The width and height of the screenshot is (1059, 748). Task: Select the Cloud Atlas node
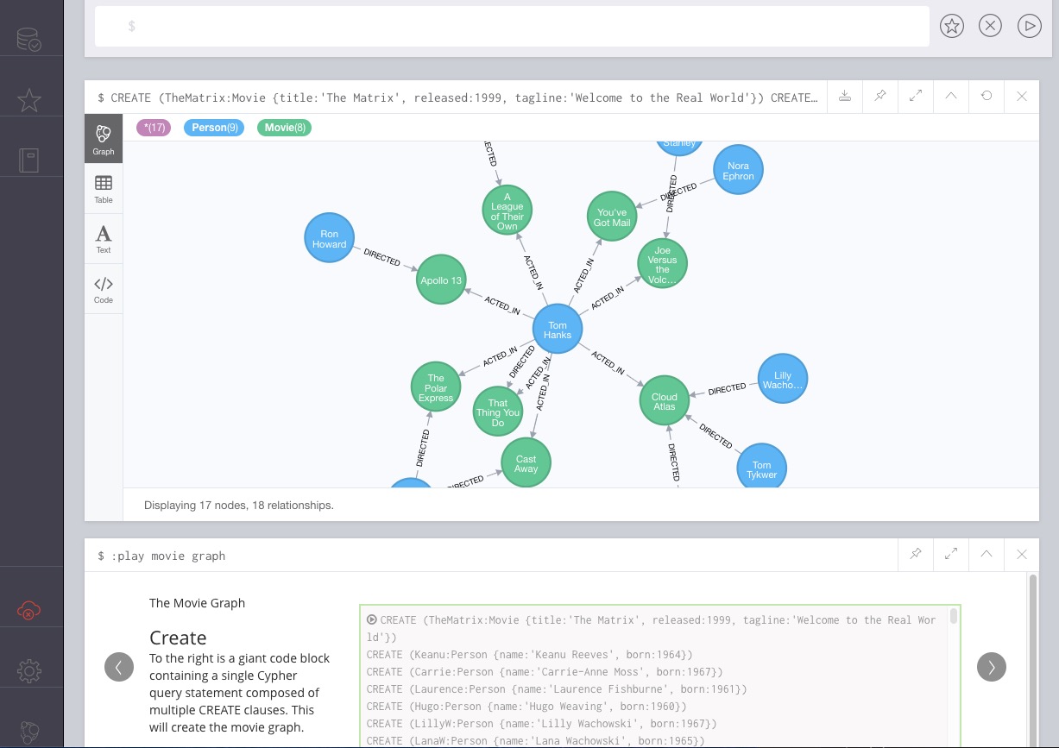click(665, 401)
